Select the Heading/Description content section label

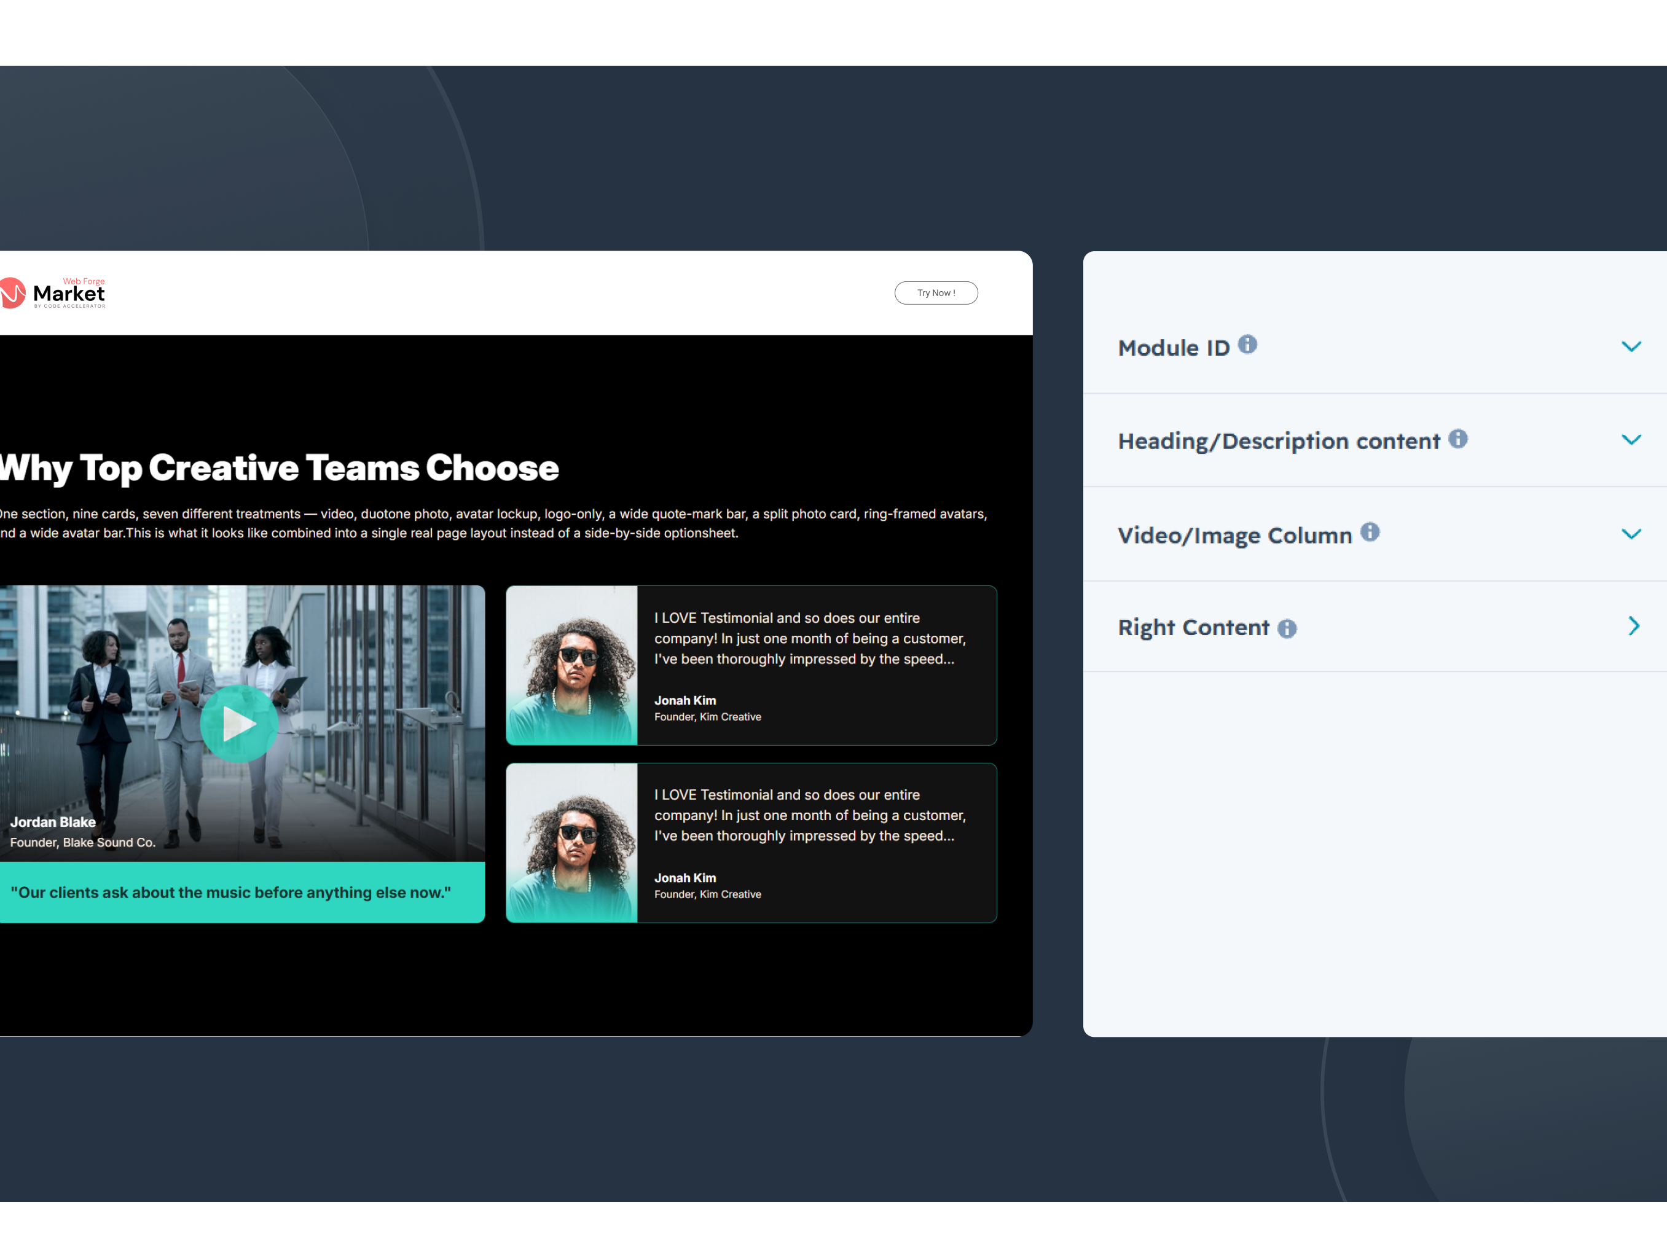(1278, 442)
